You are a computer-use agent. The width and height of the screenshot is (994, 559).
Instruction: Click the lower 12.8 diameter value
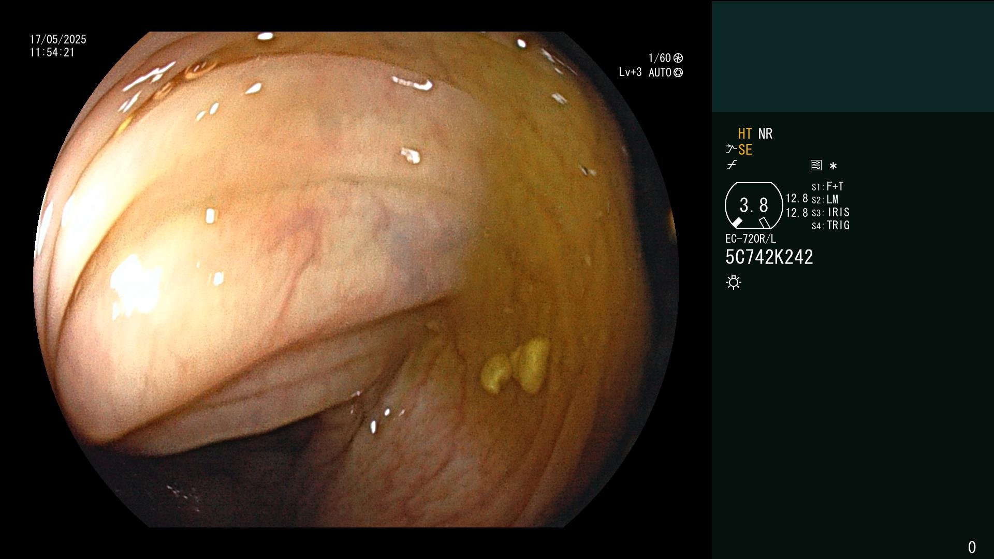[797, 213]
